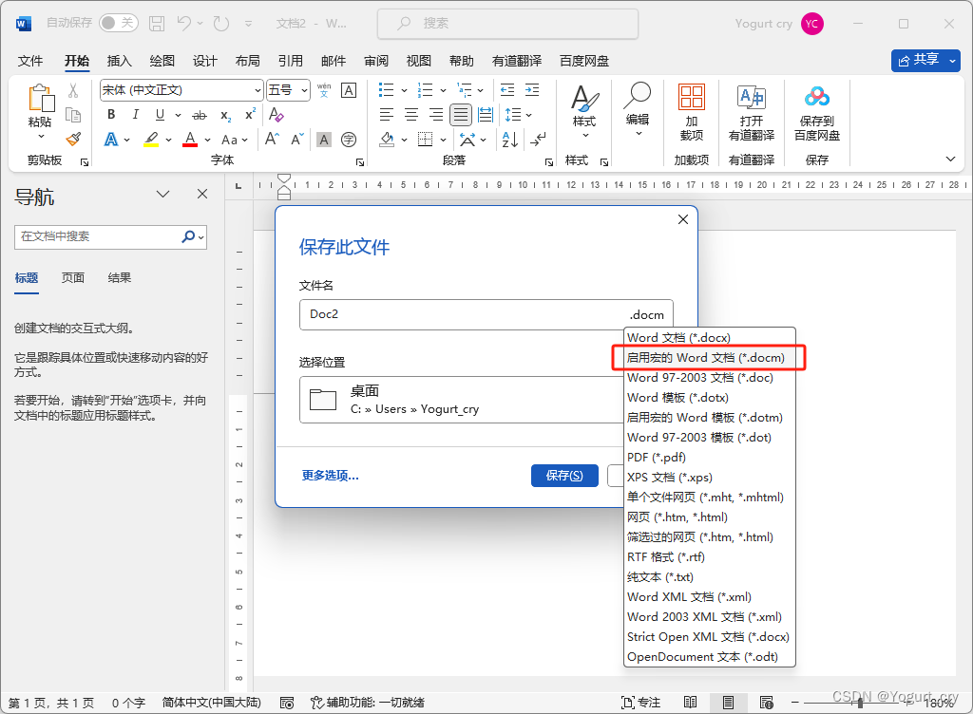Image resolution: width=973 pixels, height=714 pixels.
Task: Click the character shading icon
Action: click(324, 140)
